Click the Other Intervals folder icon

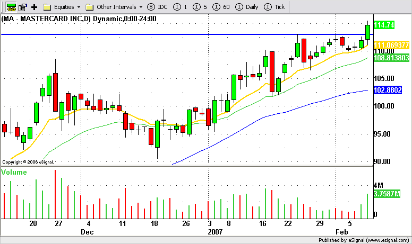coord(89,7)
